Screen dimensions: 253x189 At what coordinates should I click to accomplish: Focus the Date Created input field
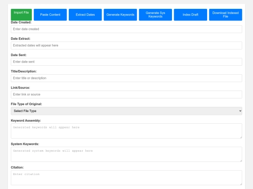tap(126, 29)
